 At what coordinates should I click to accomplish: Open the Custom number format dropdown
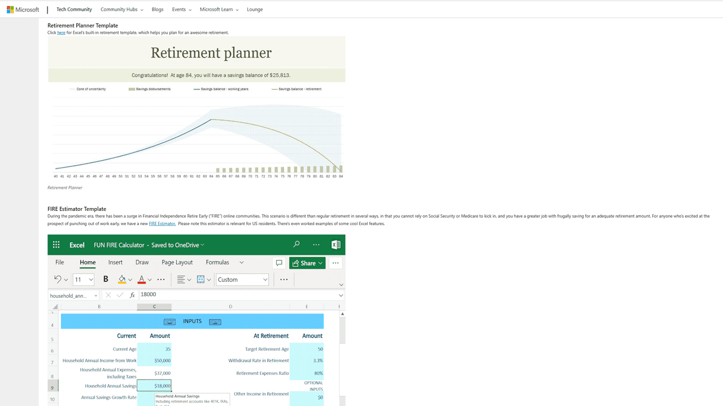coord(242,279)
